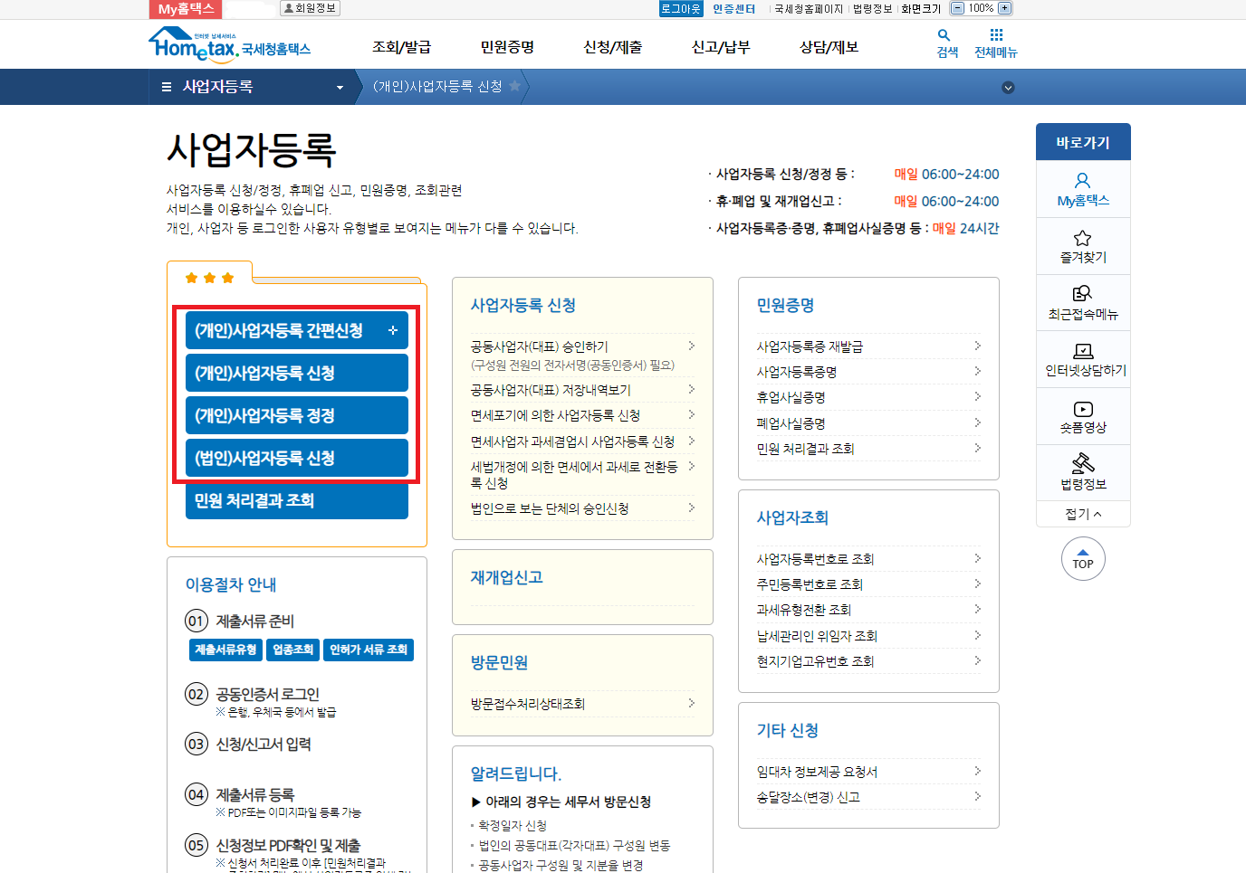Viewport: 1246px width, 873px height.
Task: Click the 회원정보 button
Action: pos(310,8)
